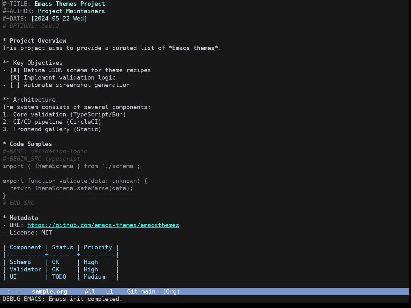
Task: Click the TODO cell in UI table row
Action: (59, 277)
